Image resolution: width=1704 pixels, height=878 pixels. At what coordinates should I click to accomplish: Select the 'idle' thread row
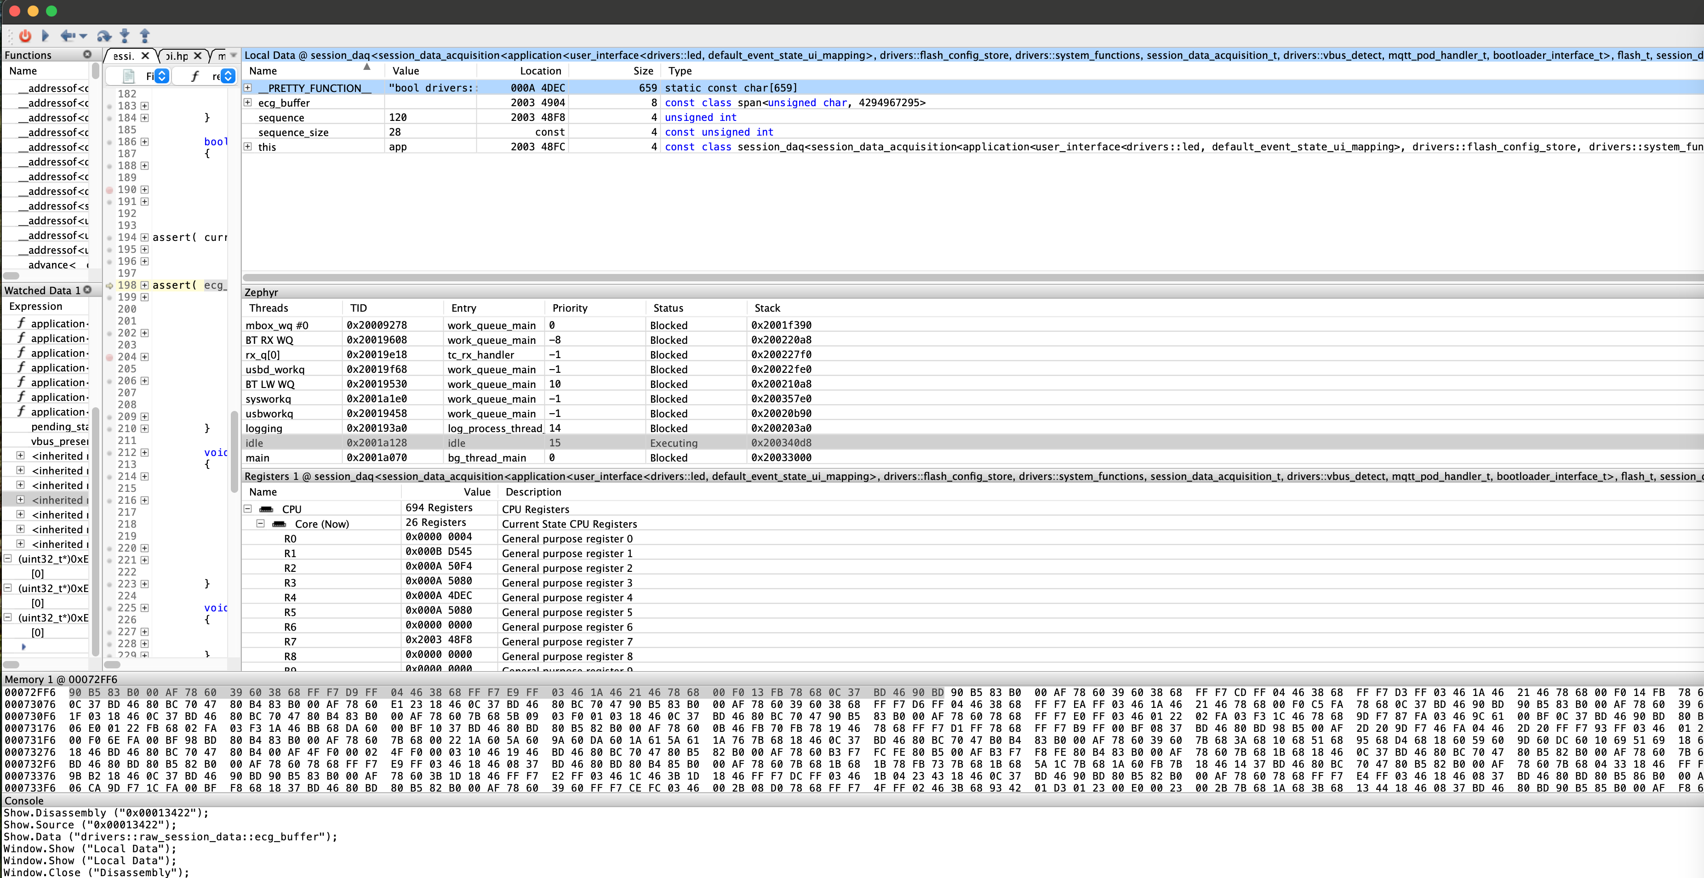[x=972, y=443]
